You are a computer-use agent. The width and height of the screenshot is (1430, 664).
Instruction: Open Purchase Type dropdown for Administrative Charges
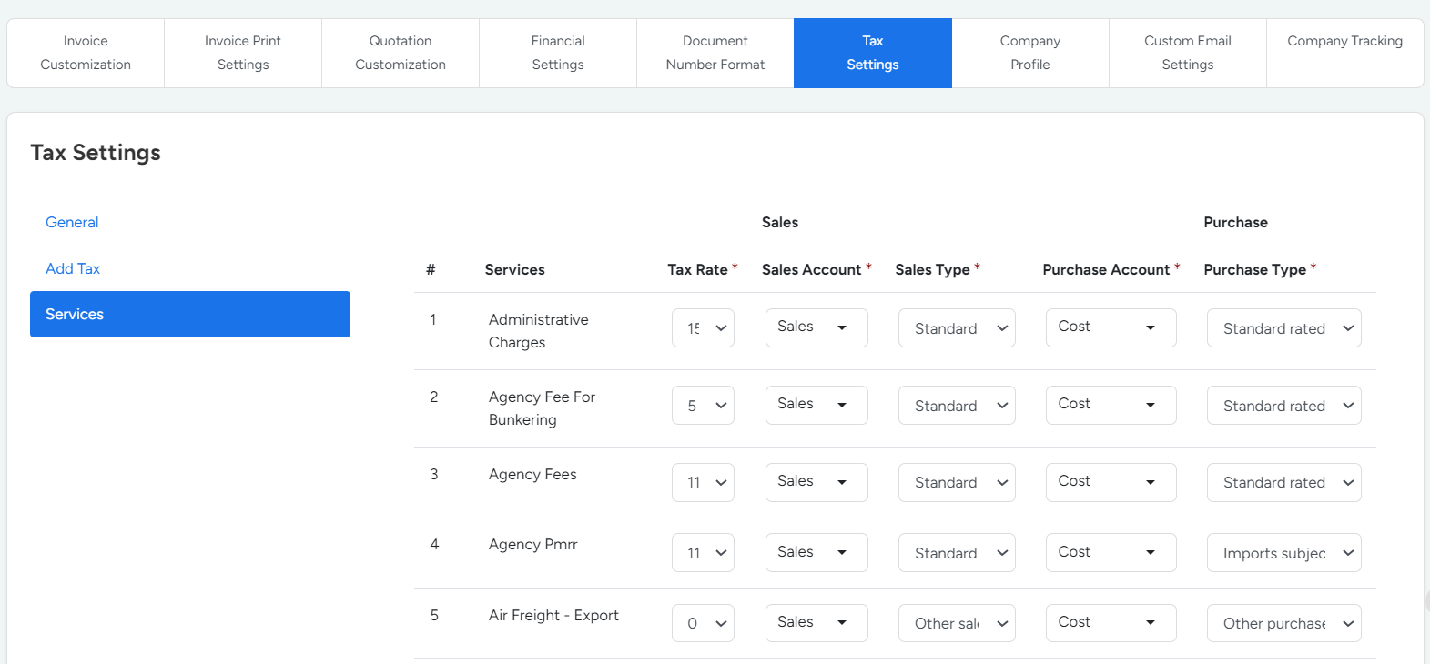(1284, 328)
